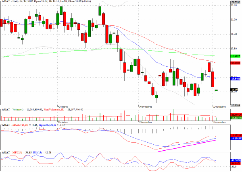The height and width of the screenshot is (172, 242).
Task: Click the tallest green volume bar in November
Action: tap(174, 115)
